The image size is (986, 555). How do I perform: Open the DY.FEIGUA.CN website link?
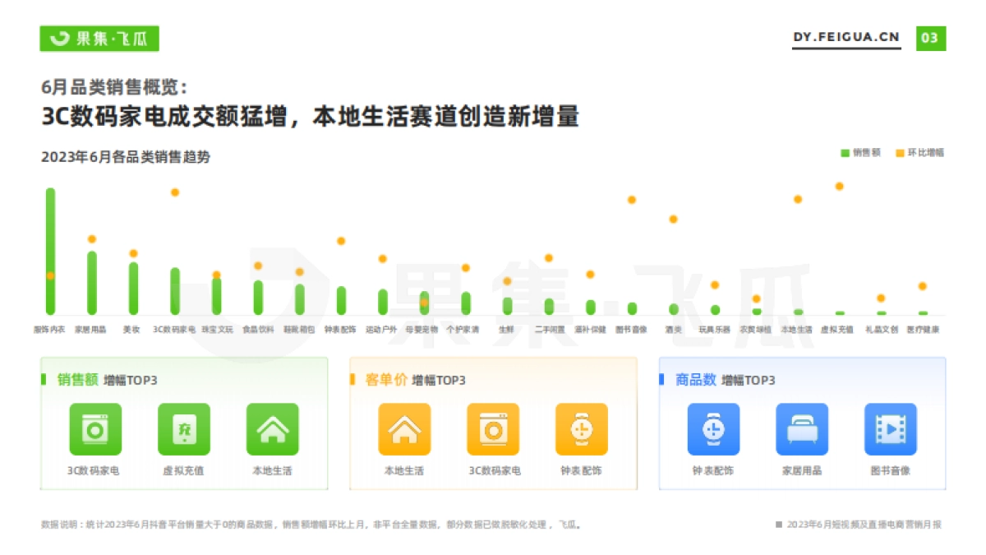tap(846, 36)
